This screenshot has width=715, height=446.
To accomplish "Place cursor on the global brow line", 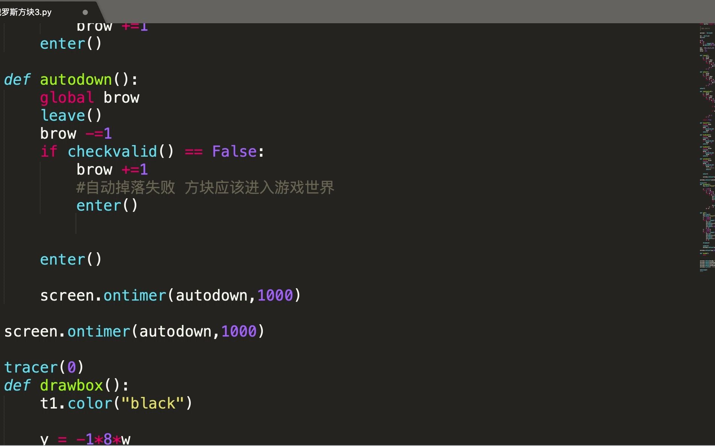I will pos(89,97).
